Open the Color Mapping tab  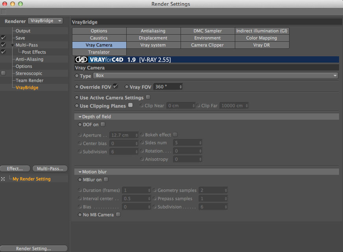262,38
